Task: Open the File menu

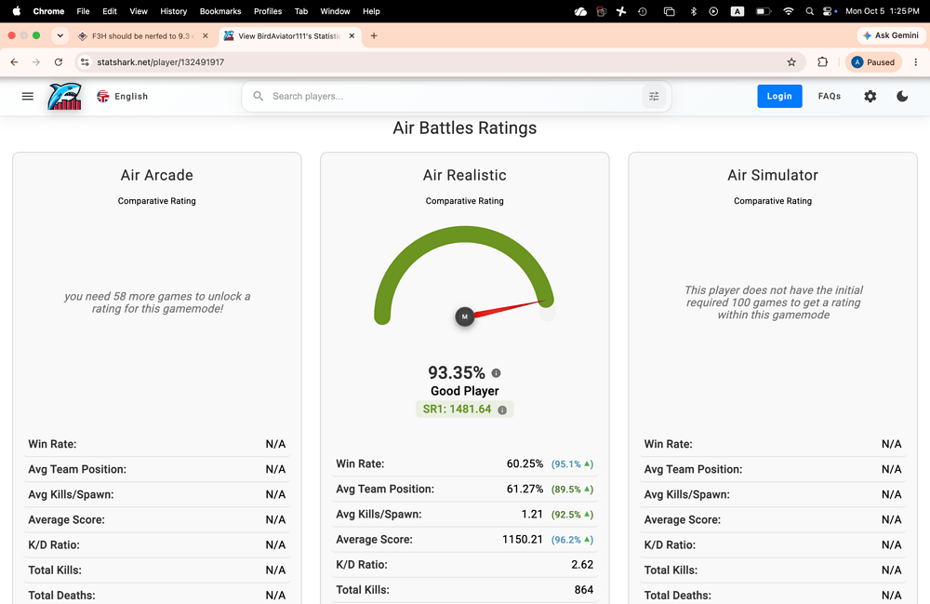Action: (83, 11)
